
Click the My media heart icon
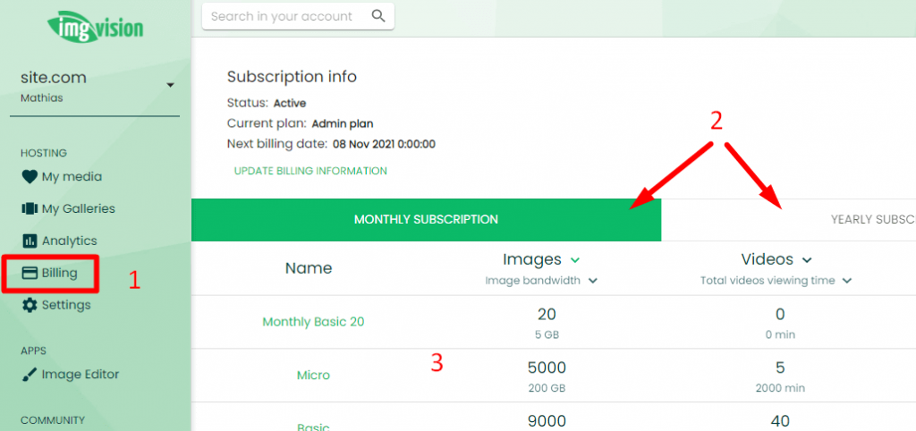(x=30, y=176)
